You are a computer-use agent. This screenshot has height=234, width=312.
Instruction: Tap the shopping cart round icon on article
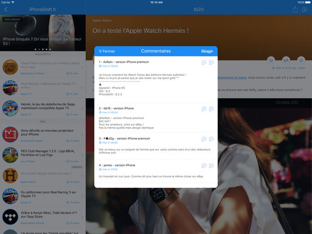click(x=271, y=60)
